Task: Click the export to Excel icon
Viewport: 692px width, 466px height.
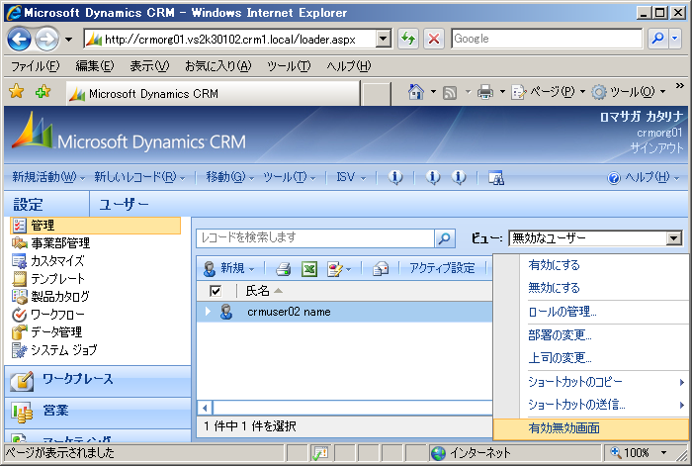Action: pyautogui.click(x=309, y=268)
